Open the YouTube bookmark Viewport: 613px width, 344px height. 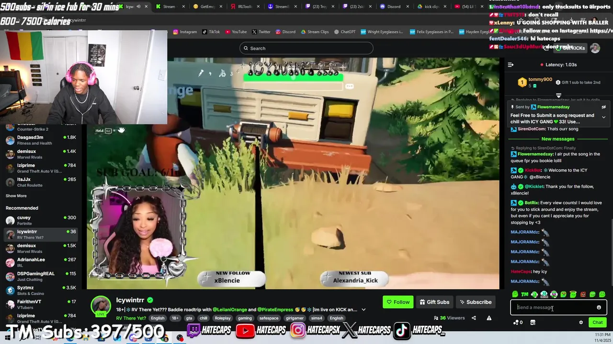(236, 32)
